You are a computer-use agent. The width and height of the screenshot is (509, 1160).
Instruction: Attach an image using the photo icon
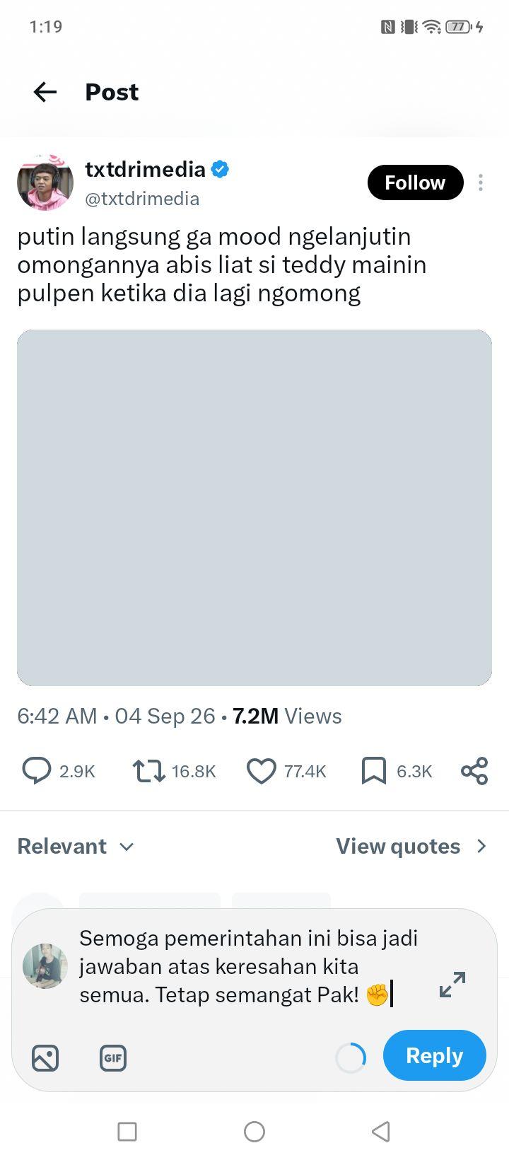45,1058
